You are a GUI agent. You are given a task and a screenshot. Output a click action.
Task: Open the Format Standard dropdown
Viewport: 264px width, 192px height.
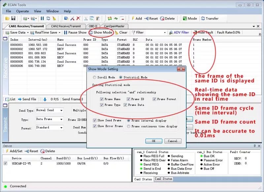tap(61, 128)
